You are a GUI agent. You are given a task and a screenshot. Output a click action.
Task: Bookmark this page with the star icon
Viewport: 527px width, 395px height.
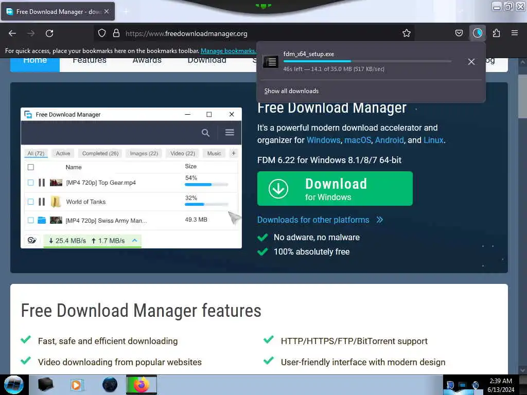pos(407,33)
